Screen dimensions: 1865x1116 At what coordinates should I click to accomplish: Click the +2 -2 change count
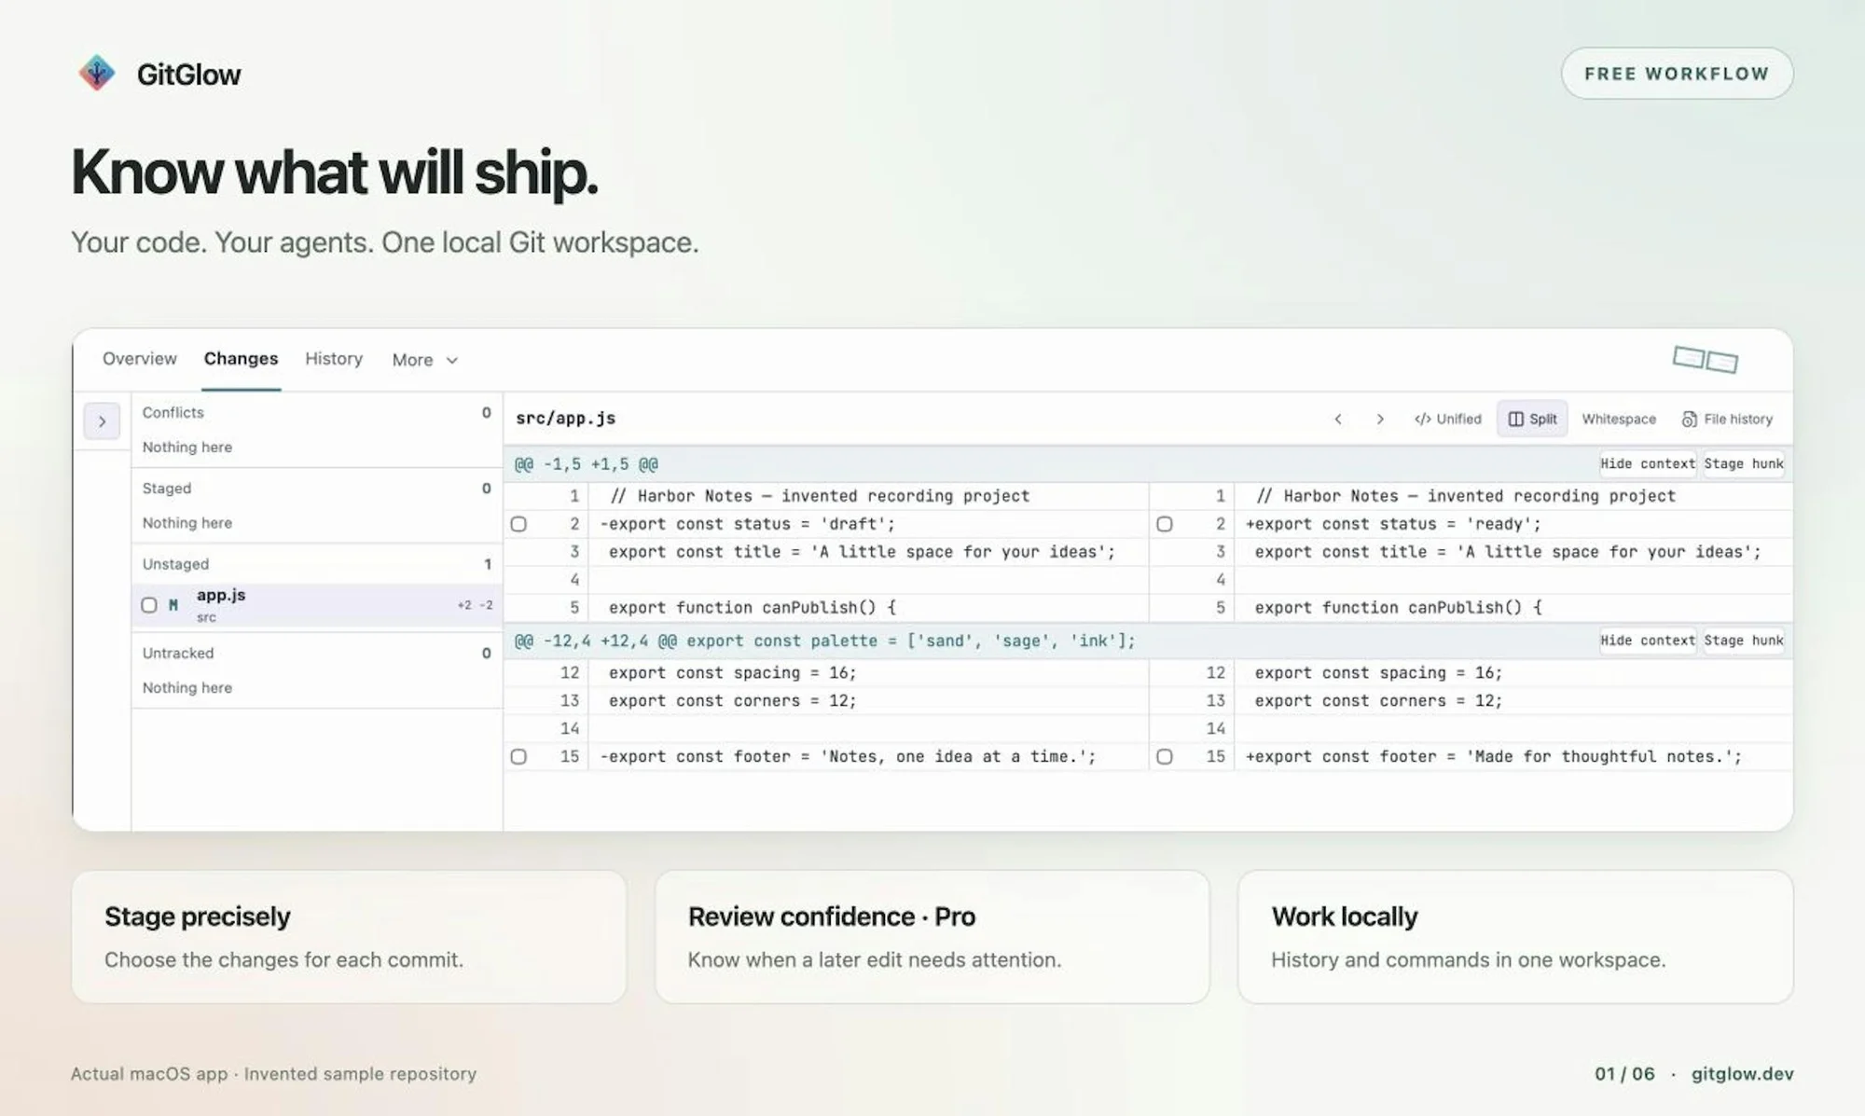coord(475,605)
